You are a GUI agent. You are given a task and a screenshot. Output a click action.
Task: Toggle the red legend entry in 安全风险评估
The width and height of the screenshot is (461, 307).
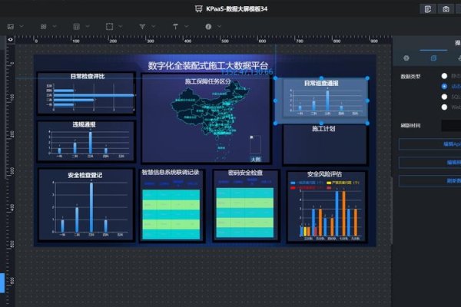[307, 188]
